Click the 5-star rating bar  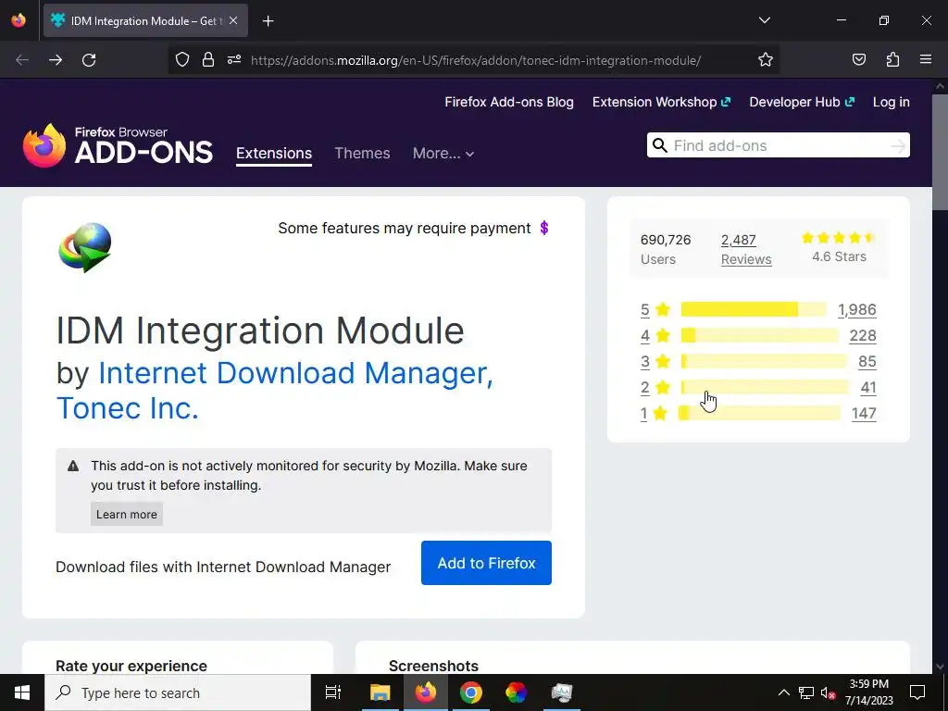click(x=754, y=309)
